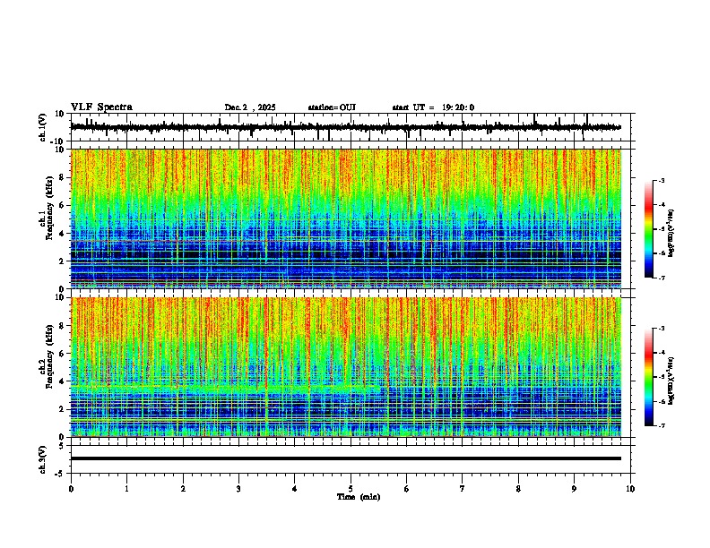This screenshot has height=548, width=710.
Task: Click the date "Dec. 2 , 2025"
Action: click(250, 107)
